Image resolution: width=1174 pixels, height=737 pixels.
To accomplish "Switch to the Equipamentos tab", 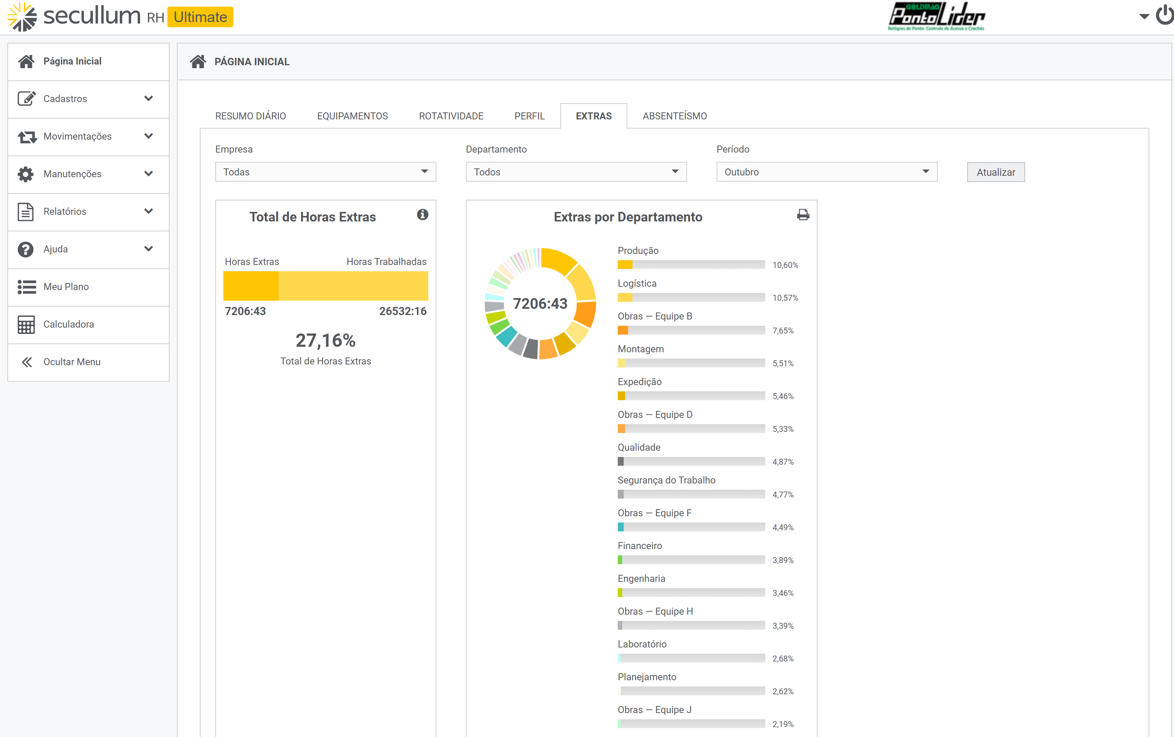I will click(x=352, y=116).
